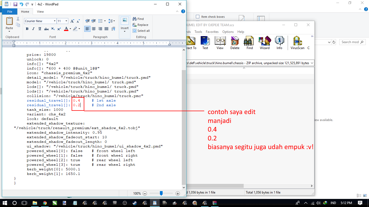Open the Courier New font family dropdown
This screenshot has width=369, height=207.
pyautogui.click(x=55, y=21)
